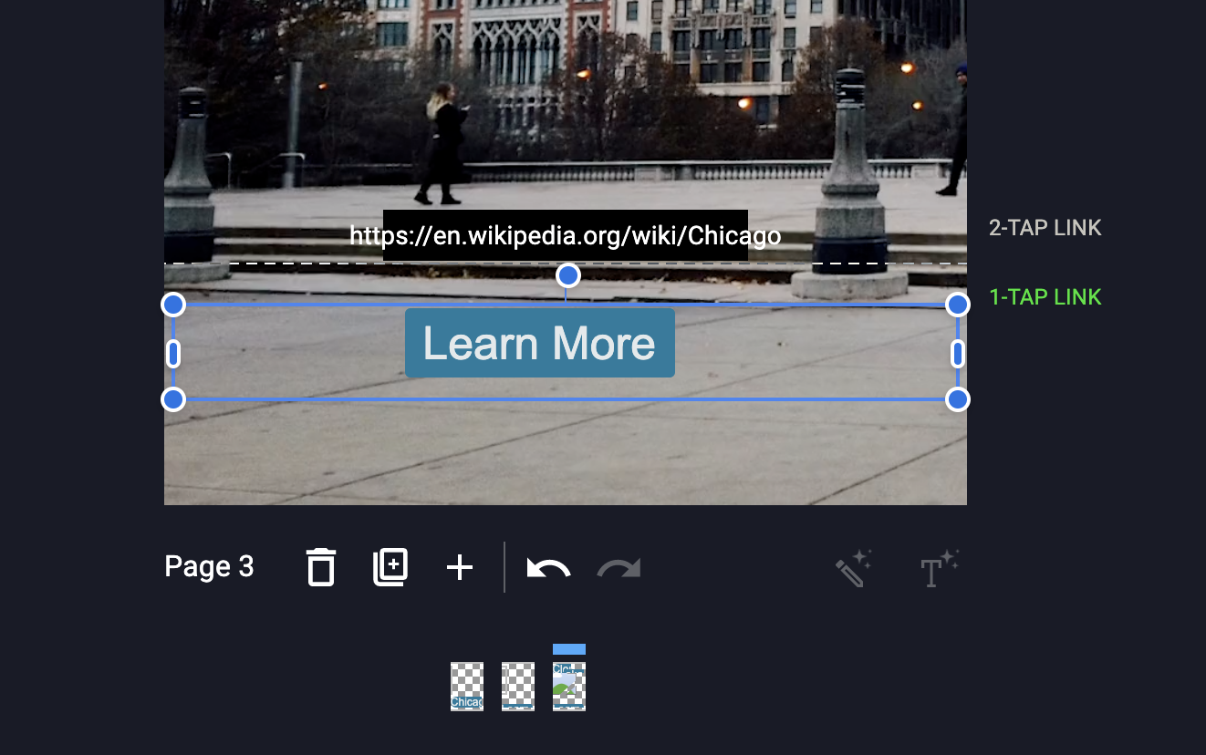
Task: Select the first page thumbnail
Action: coord(467,687)
